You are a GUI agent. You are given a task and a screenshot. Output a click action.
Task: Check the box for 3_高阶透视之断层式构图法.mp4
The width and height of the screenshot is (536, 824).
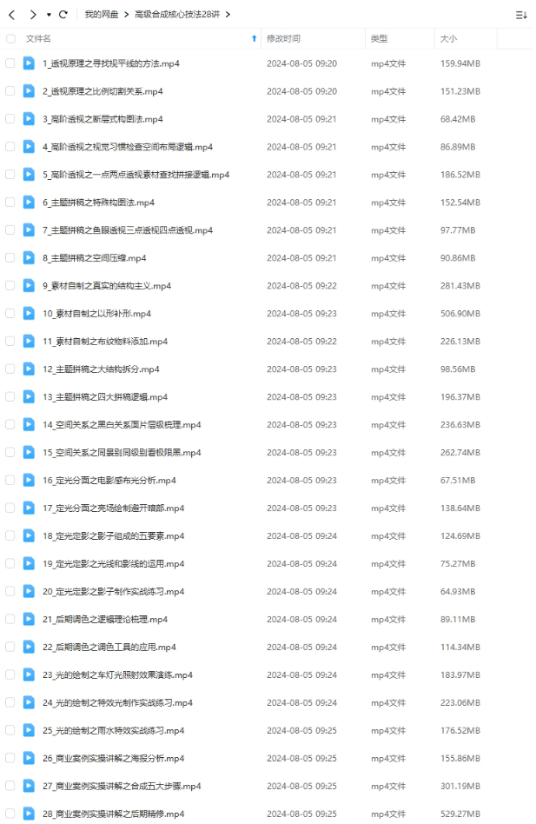pos(10,119)
